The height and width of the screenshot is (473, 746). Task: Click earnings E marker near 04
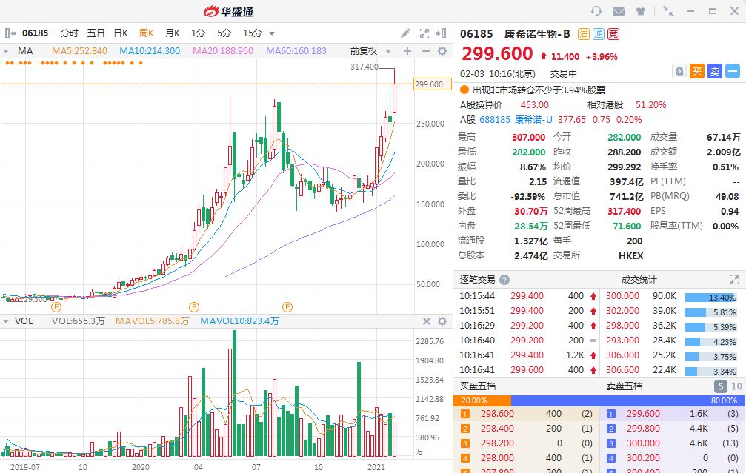[x=193, y=307]
